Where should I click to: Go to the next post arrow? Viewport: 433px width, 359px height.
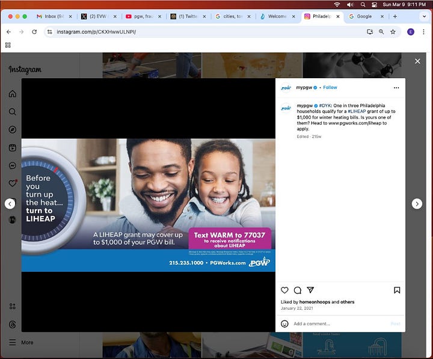(x=417, y=204)
